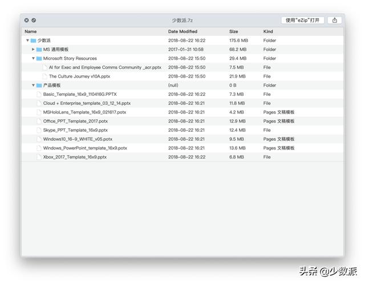This screenshot has height=284, width=365.
Task: Click the 0 B size cell
Action: pos(233,85)
